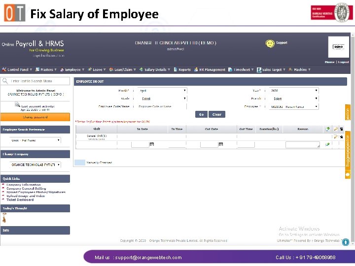Click the Timesheet menu icon

pos(230,69)
